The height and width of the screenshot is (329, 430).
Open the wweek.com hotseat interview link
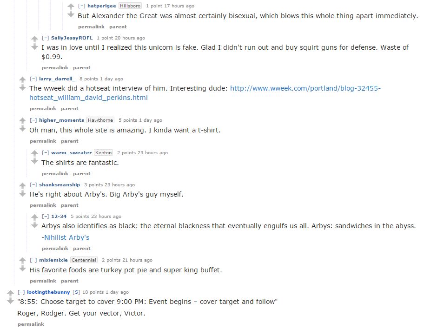[x=205, y=93]
